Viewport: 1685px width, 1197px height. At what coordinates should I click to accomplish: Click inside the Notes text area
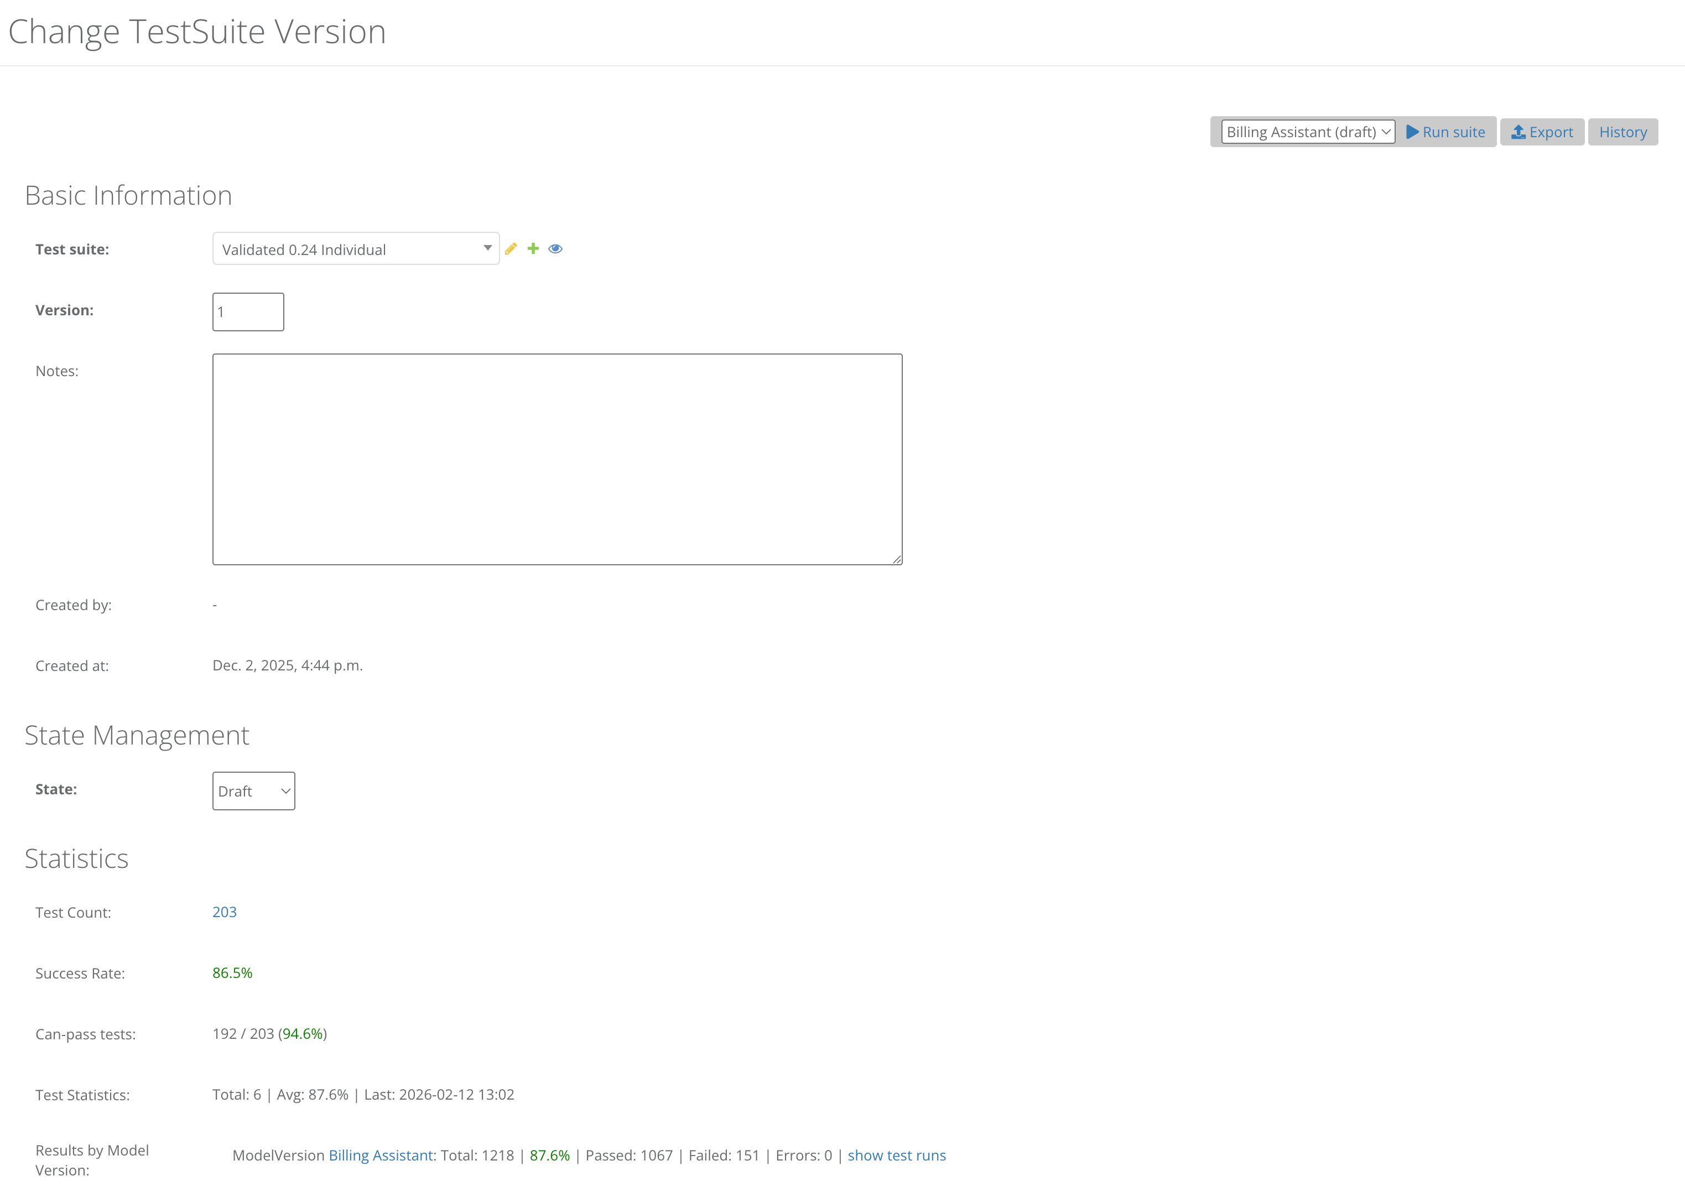point(557,459)
